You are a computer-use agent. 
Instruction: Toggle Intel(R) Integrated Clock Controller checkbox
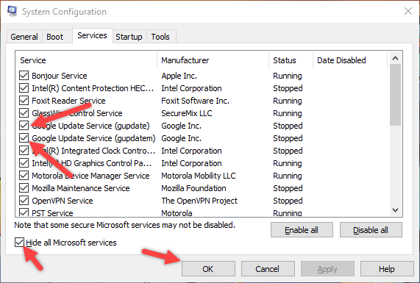[24, 151]
